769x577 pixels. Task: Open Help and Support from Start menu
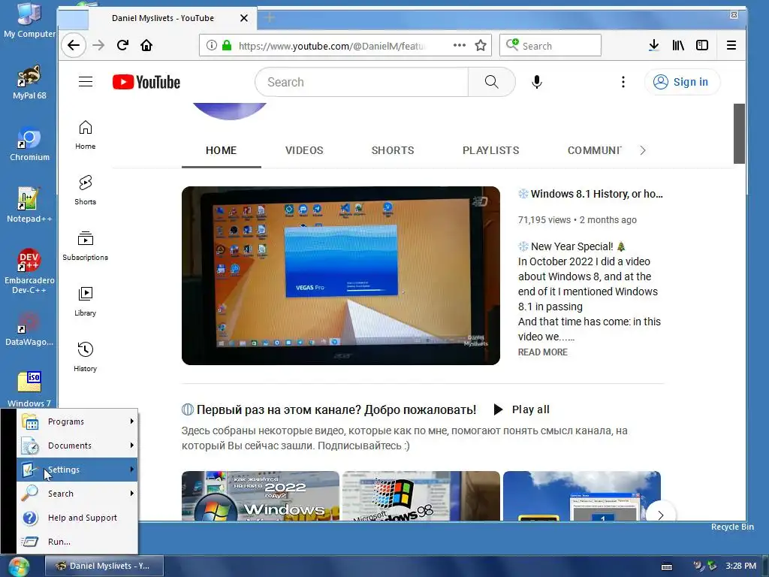pos(77,518)
